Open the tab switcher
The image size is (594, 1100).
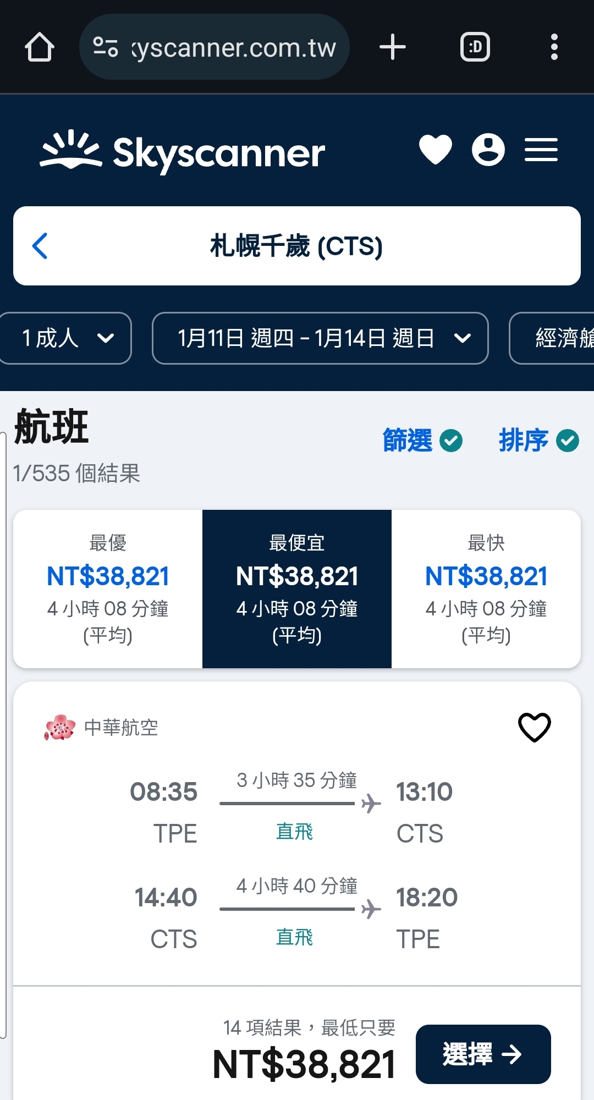coord(475,47)
